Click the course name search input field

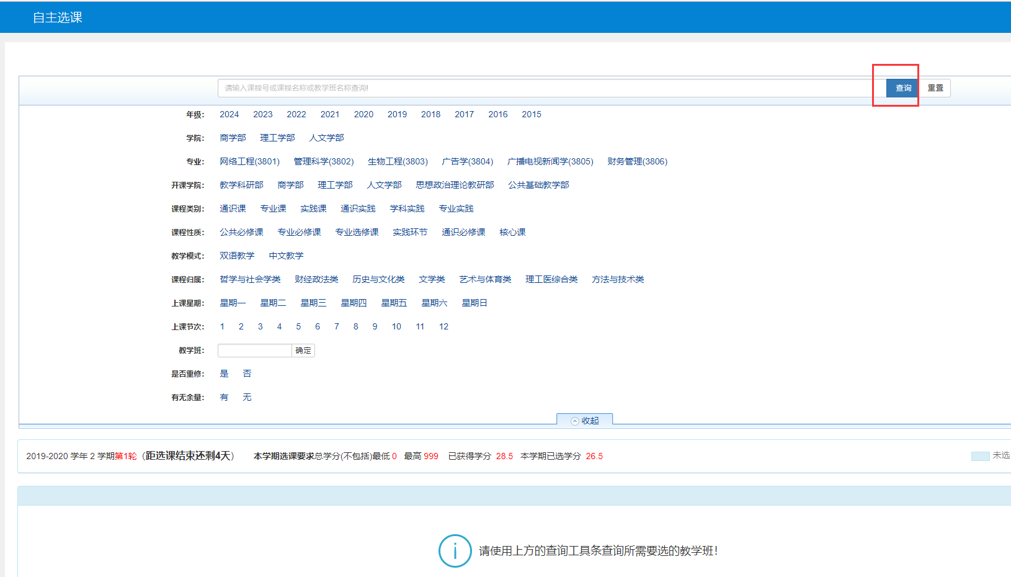coord(546,88)
